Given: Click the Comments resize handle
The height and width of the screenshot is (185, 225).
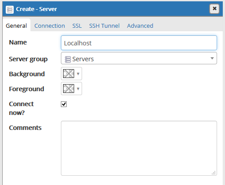Looking at the screenshot, I should (214, 173).
